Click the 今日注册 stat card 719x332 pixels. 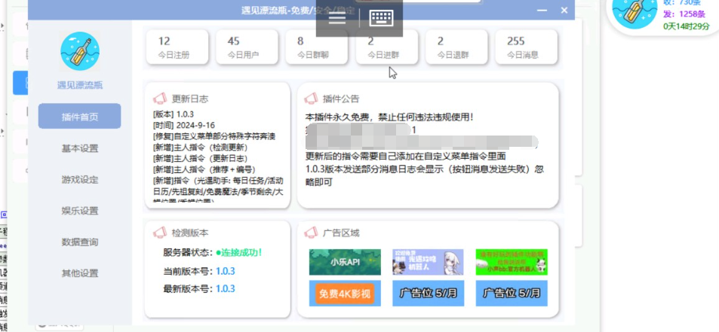pos(177,47)
